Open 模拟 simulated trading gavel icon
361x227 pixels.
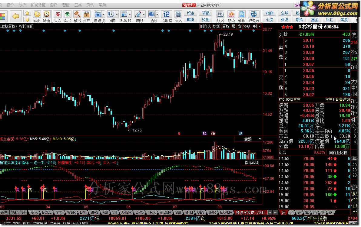[x=77, y=14]
